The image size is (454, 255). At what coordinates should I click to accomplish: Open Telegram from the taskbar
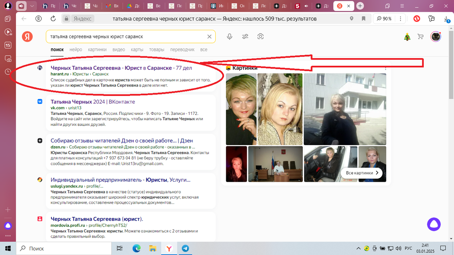click(x=185, y=248)
